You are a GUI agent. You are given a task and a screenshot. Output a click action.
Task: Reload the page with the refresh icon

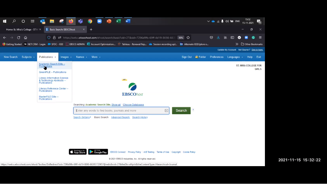click(18, 38)
